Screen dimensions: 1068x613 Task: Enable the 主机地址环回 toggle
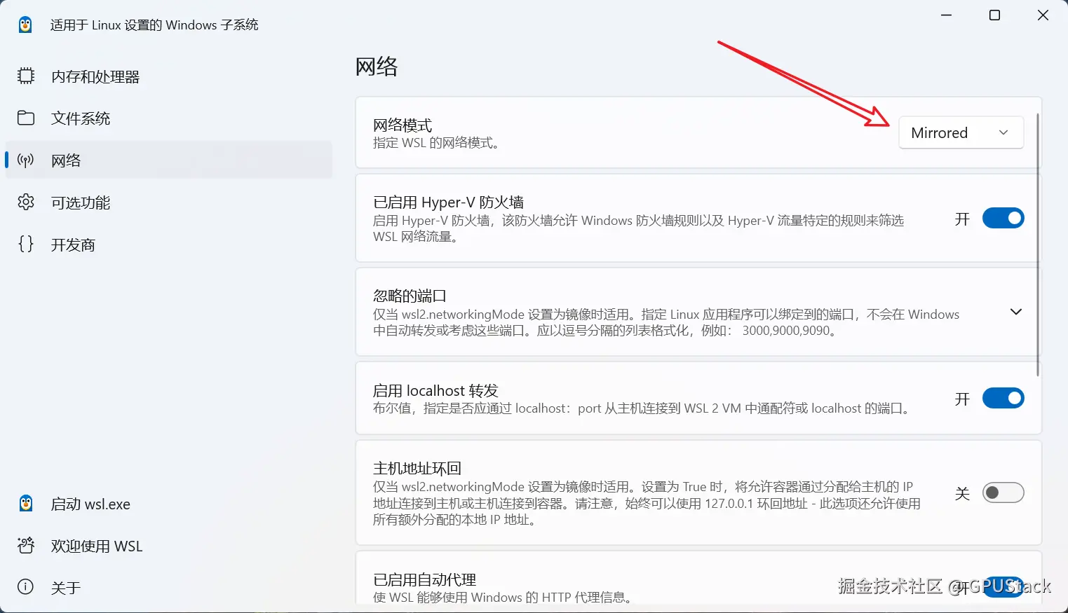pos(1003,493)
